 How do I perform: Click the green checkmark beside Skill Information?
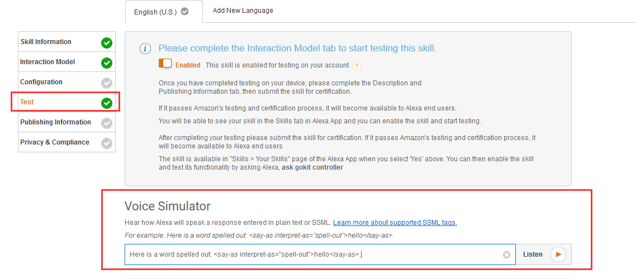click(107, 42)
